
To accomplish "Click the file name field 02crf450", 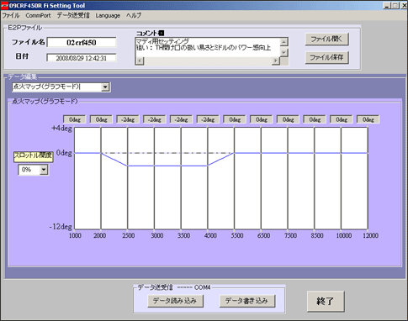I will [82, 43].
